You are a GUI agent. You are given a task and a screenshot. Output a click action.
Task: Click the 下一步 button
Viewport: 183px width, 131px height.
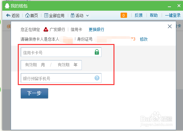coord(34,93)
